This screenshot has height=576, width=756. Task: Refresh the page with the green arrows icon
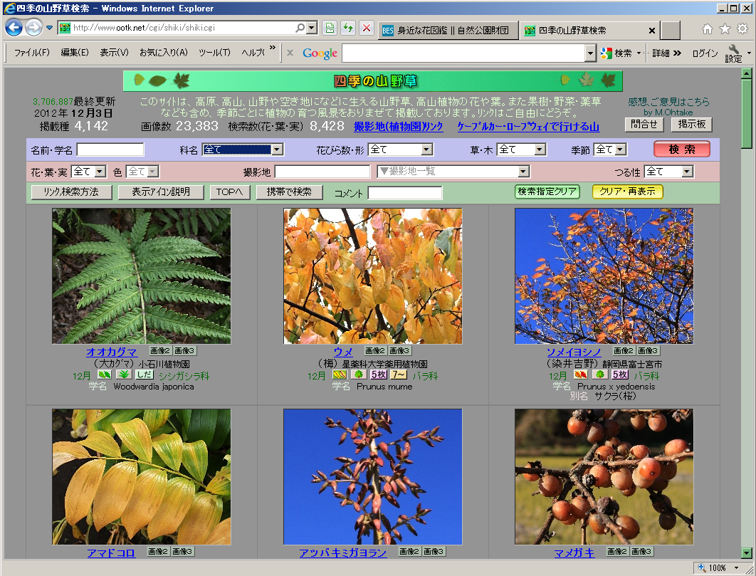348,28
